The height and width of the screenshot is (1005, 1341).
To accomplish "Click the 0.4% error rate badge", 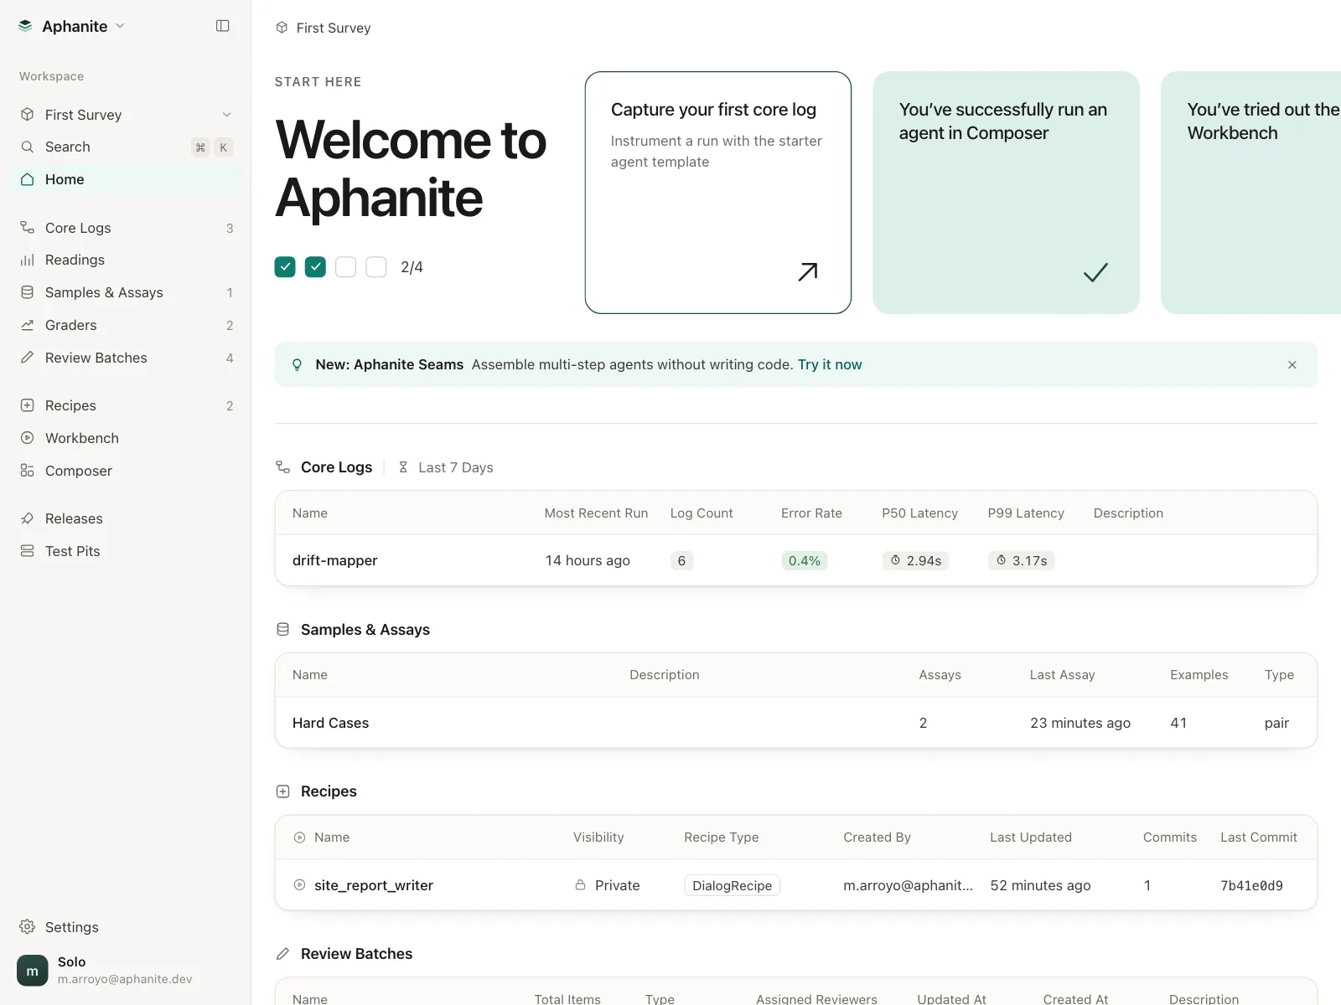I will point(805,560).
